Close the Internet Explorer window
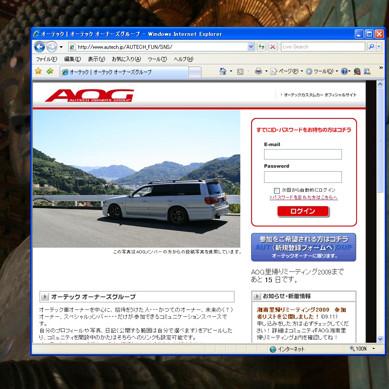Viewport: 389px width, 389px height. 379,34
